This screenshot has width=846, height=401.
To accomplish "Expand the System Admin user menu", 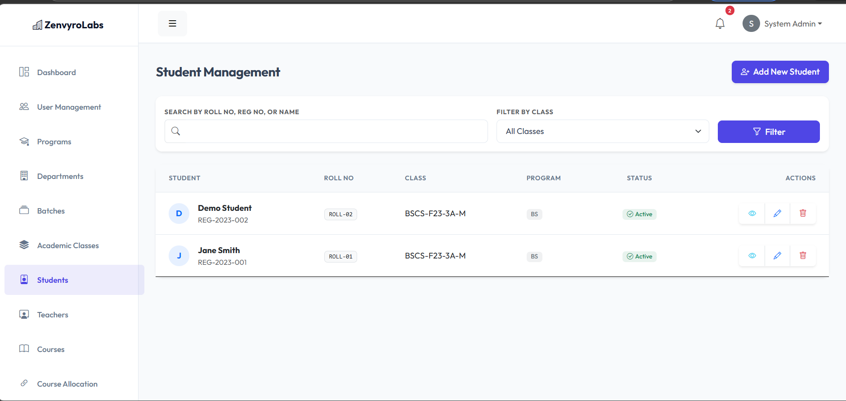I will point(792,24).
